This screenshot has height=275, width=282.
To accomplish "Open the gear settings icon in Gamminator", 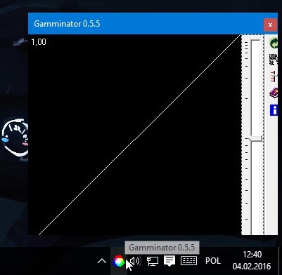I will point(274,60).
